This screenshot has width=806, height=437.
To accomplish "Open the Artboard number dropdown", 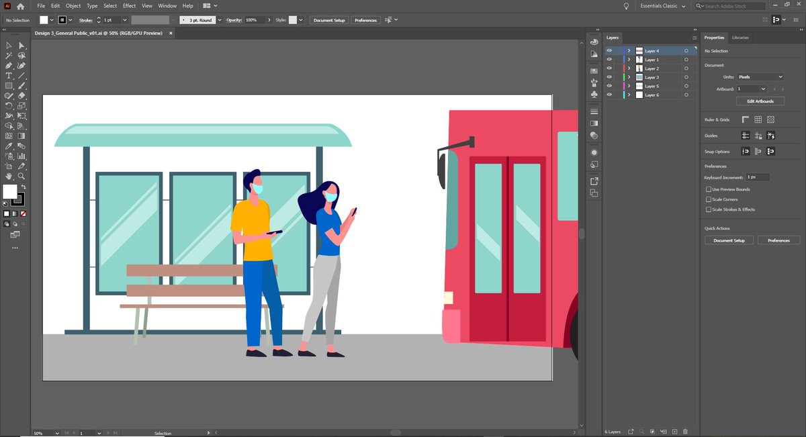I will 762,89.
